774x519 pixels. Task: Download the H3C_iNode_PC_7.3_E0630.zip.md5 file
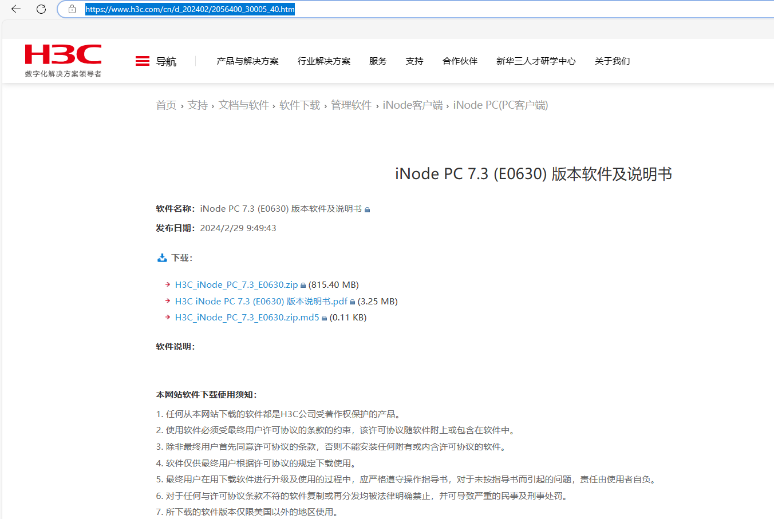[x=247, y=318]
